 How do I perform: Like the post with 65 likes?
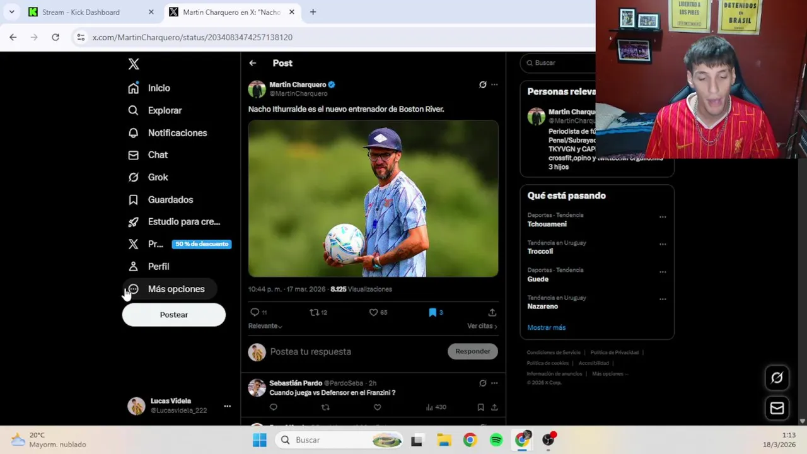pyautogui.click(x=373, y=312)
